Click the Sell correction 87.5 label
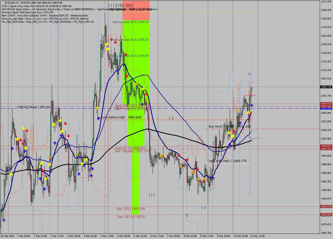 coord(130,22)
